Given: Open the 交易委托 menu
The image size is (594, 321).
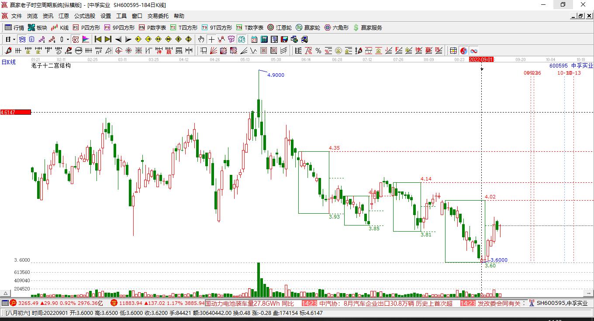Looking at the screenshot, I should [158, 16].
